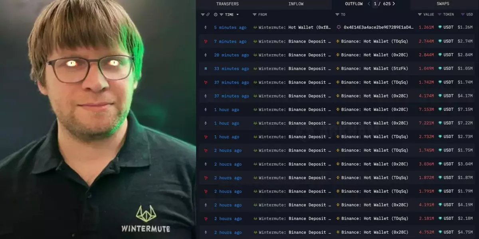
Task: Open the 5 minutes ago transaction timestamp
Action: (x=230, y=27)
